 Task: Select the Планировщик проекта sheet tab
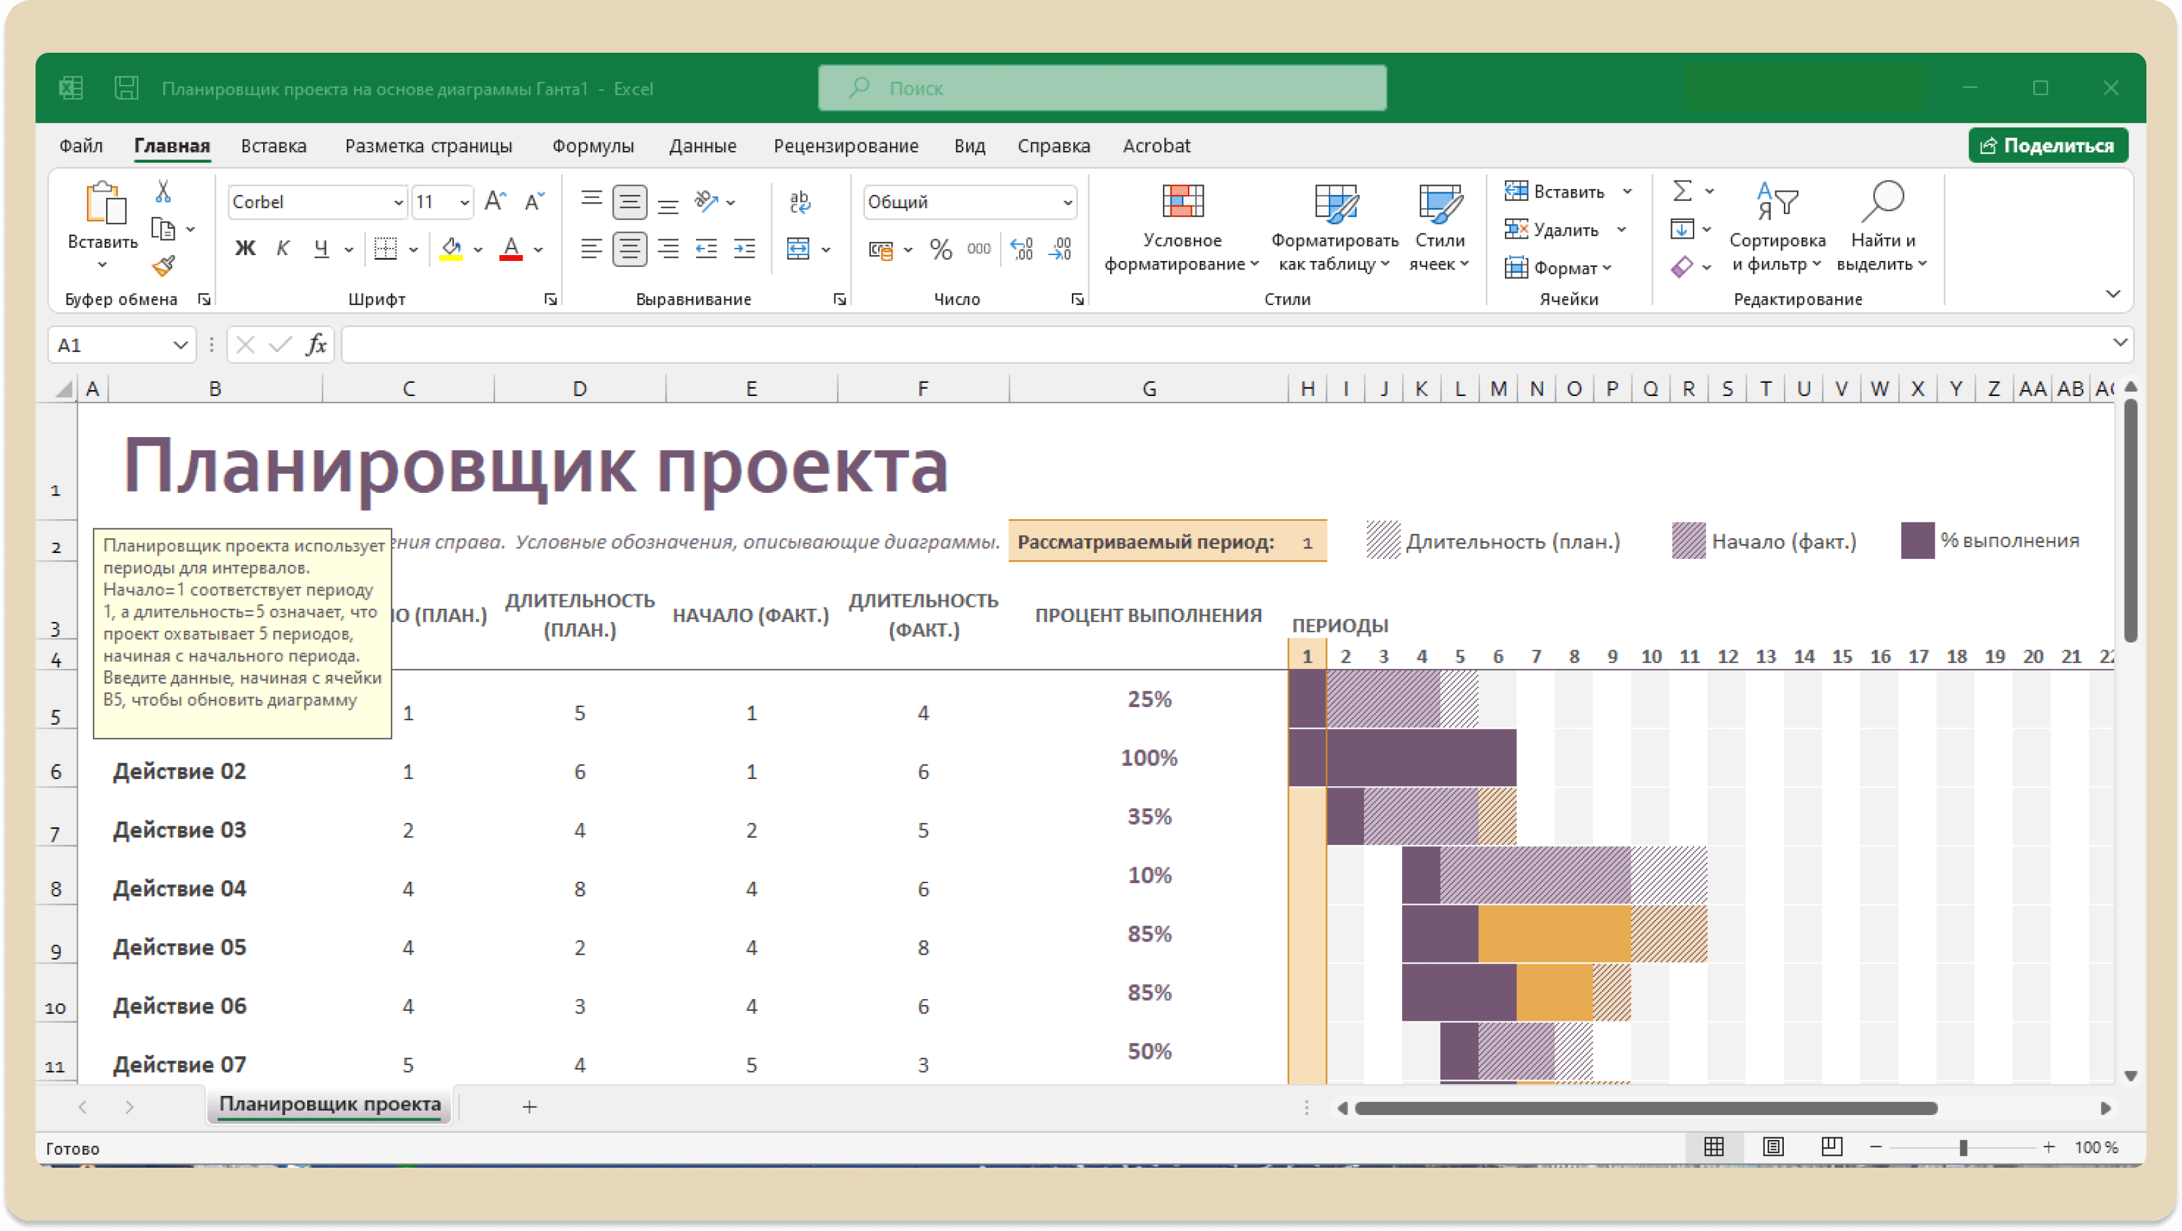(x=330, y=1105)
